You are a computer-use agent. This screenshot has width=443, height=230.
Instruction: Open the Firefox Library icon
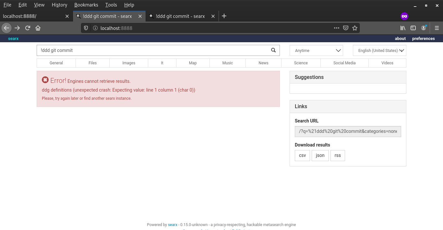coord(403,28)
